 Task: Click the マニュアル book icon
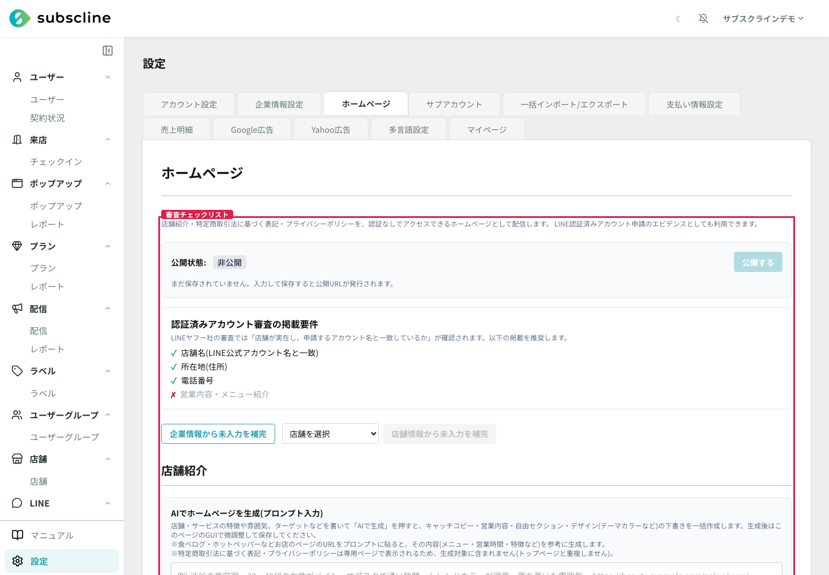pos(18,535)
